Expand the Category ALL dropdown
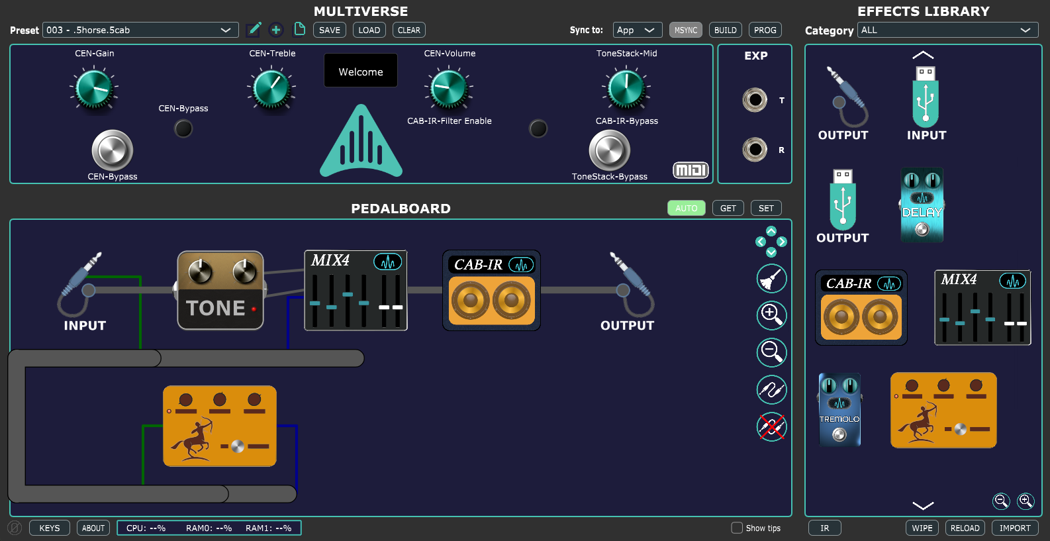 [947, 30]
